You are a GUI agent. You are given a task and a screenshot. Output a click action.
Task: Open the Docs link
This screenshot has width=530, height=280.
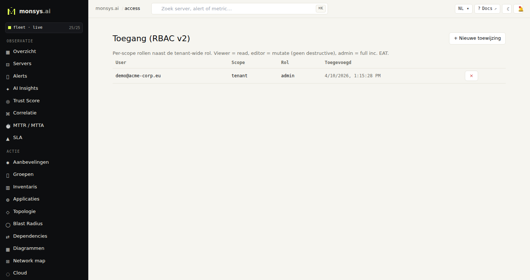(487, 9)
